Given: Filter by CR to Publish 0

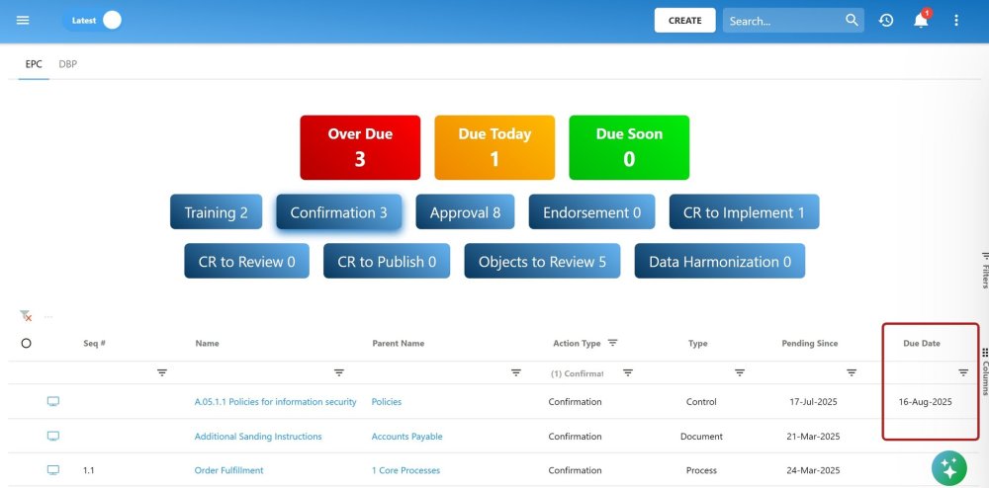Looking at the screenshot, I should (x=387, y=262).
